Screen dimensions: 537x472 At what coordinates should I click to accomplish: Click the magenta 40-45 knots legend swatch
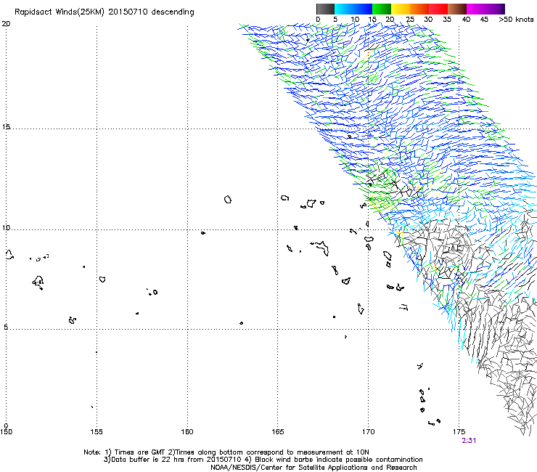point(476,9)
